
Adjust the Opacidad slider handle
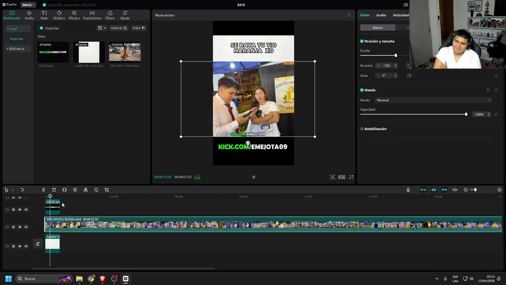click(x=466, y=114)
